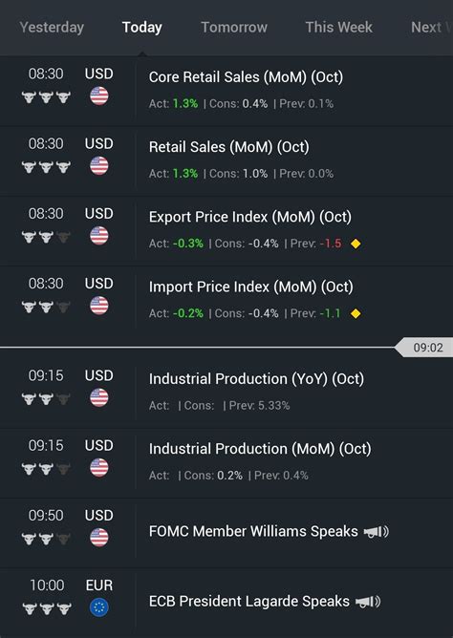This screenshot has width=453, height=638.
Task: Tap the bull icons for Lagarde Speaks event
Action: pyautogui.click(x=47, y=608)
